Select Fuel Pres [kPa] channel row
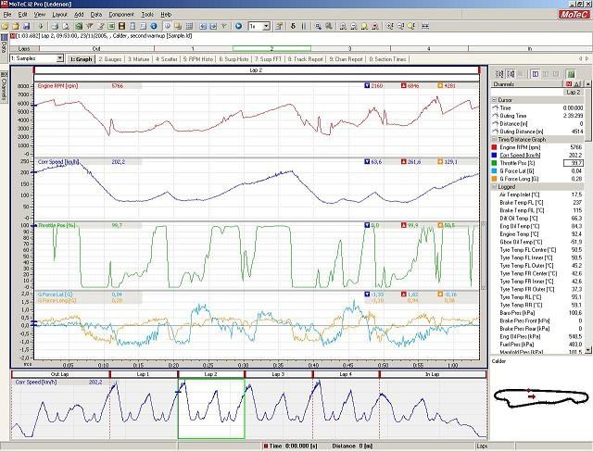Viewport: 593px width, 452px height. pos(537,345)
